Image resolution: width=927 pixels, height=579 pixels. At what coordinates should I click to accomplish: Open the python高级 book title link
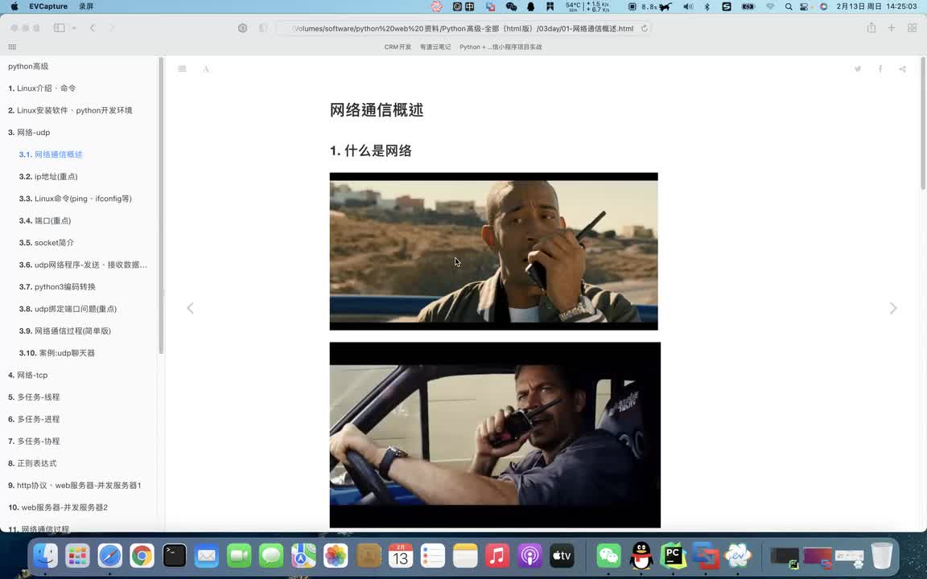[28, 66]
